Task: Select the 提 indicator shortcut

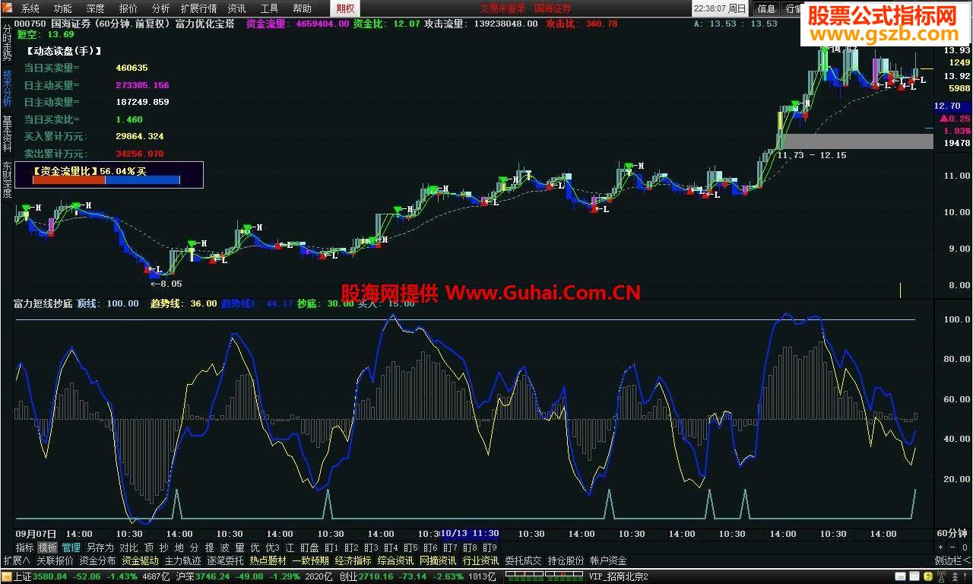Action: (x=210, y=547)
